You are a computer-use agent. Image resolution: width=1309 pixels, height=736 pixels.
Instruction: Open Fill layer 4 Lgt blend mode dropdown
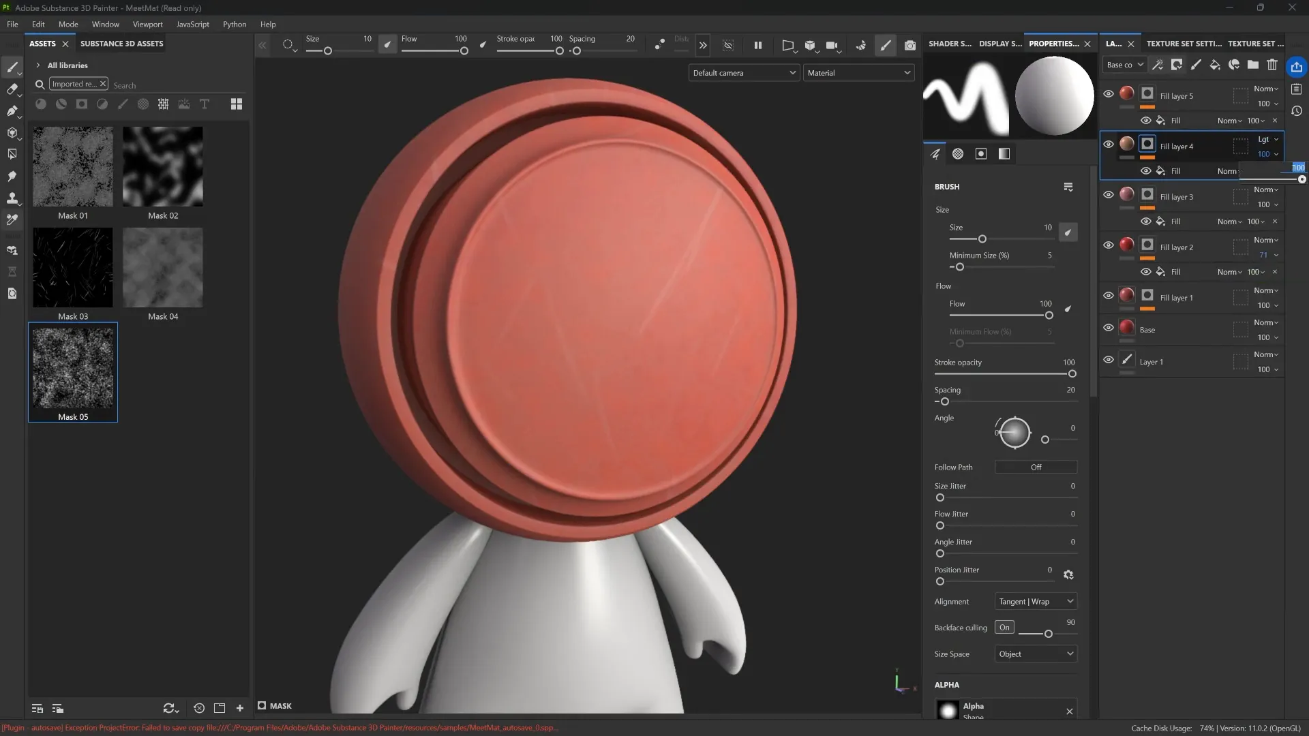[1267, 140]
